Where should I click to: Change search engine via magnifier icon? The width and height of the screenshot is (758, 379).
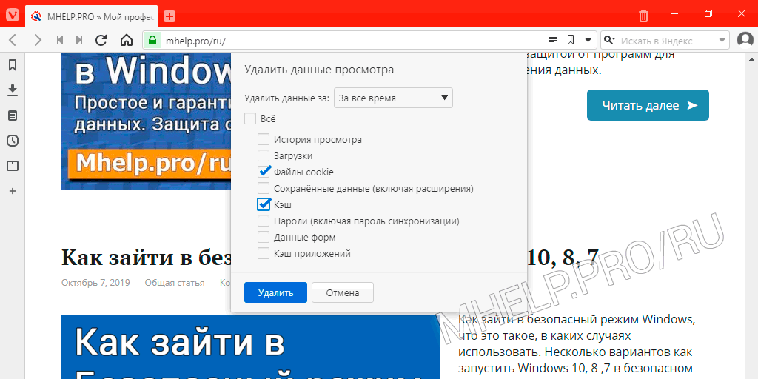610,41
